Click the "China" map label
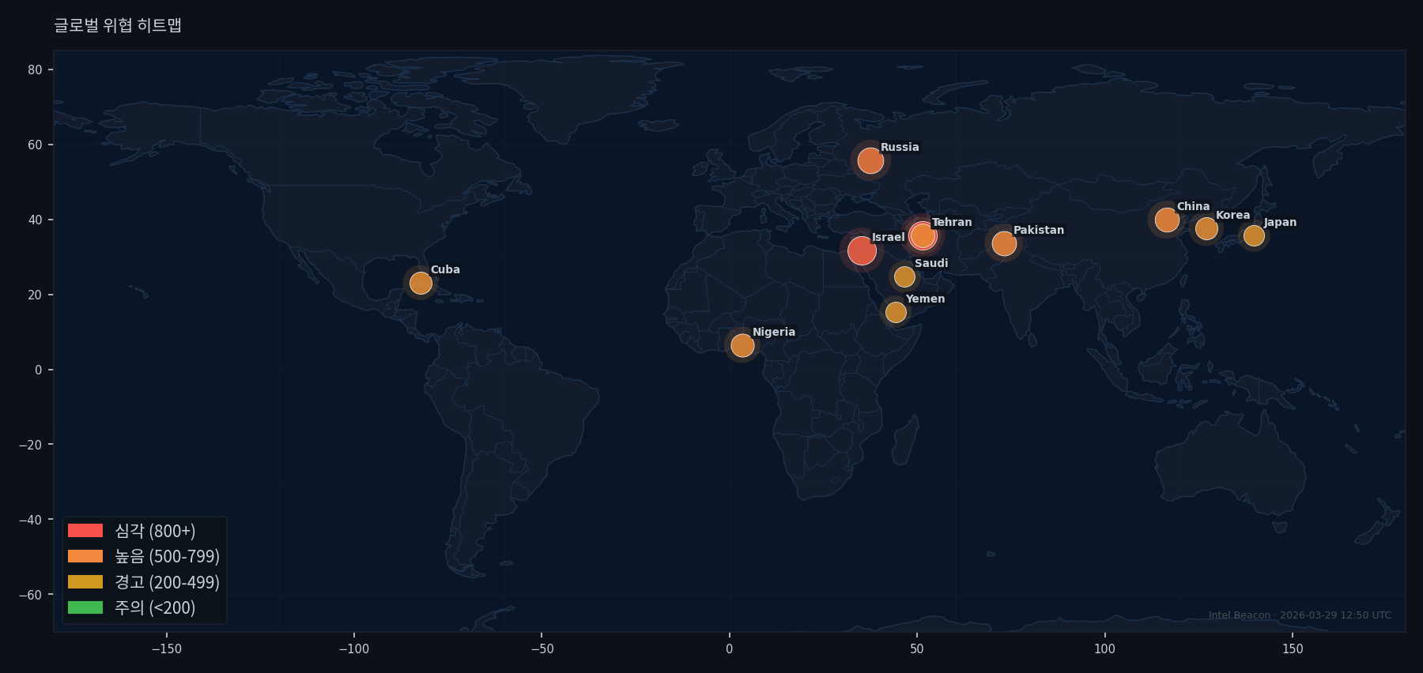Screen dimensions: 1423x673 pos(1193,206)
